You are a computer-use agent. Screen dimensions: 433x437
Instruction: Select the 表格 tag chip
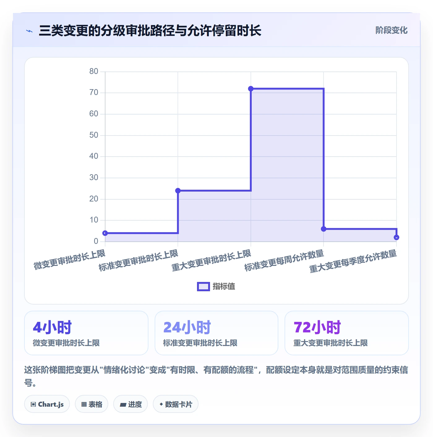pos(92,404)
